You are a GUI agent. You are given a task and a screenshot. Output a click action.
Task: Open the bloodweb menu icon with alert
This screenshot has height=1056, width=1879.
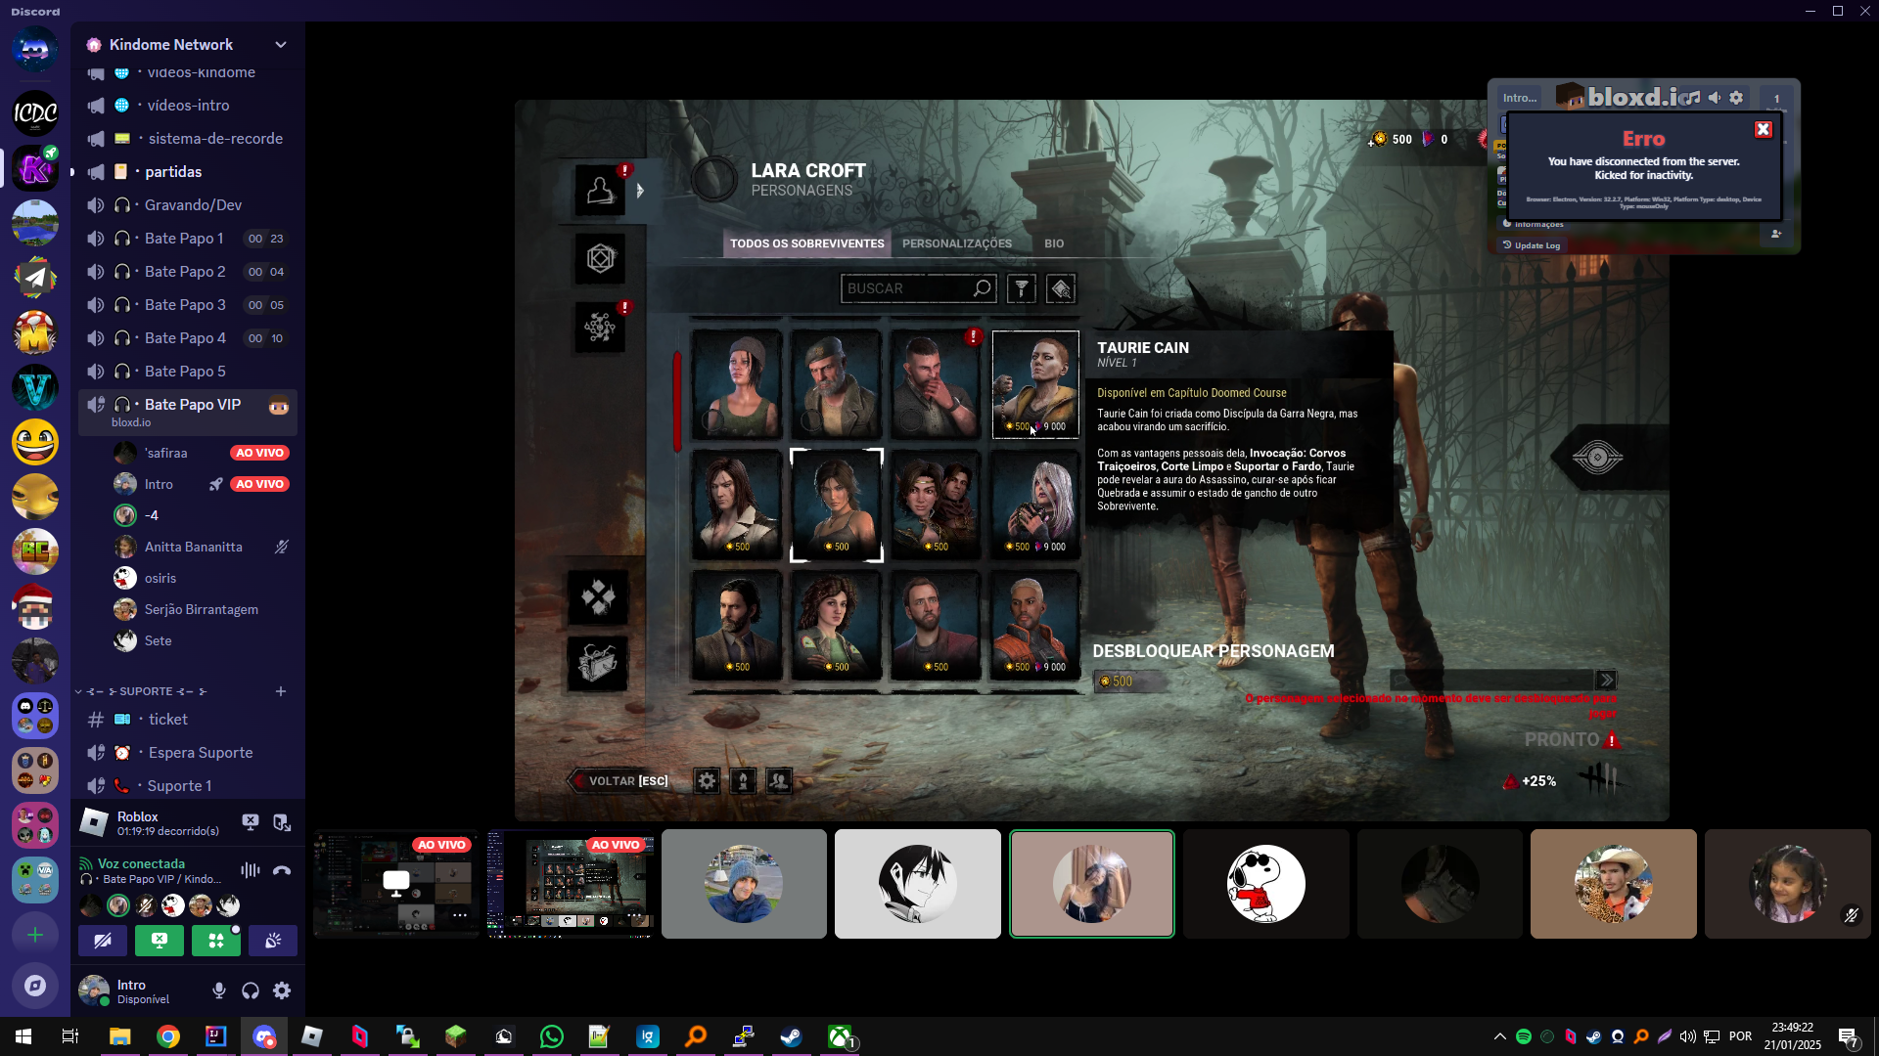pyautogui.click(x=600, y=328)
